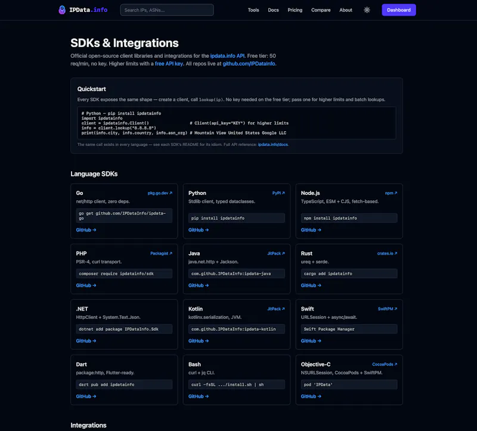
Task: Click the Python card title
Action: coord(197,193)
